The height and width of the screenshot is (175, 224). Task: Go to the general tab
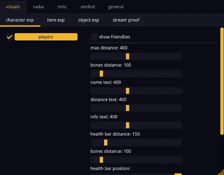[116, 7]
